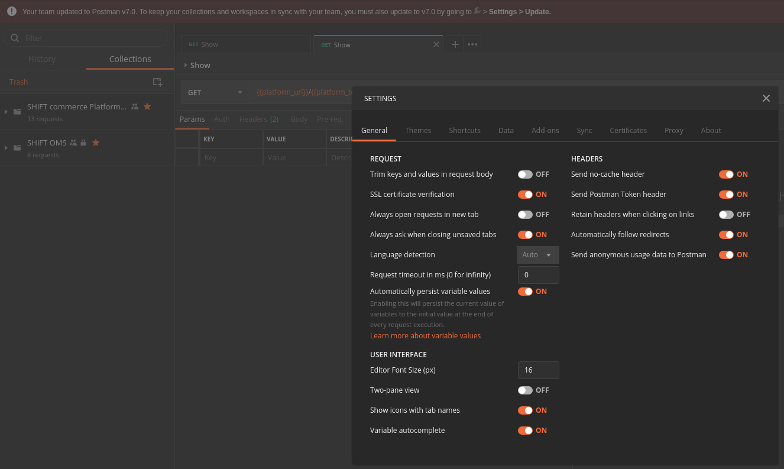Screen dimensions: 784x469
Task: Click the Editor Font Size input field
Action: click(538, 370)
